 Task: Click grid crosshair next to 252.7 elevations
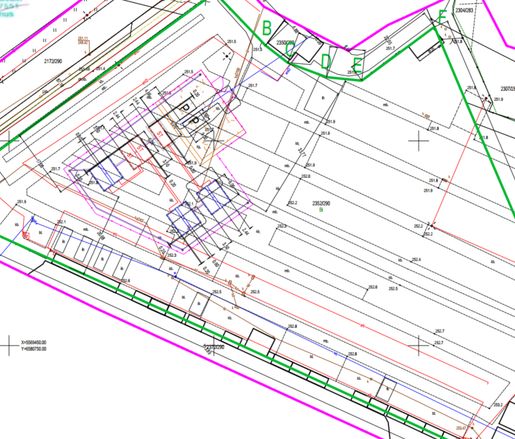tap(418, 345)
